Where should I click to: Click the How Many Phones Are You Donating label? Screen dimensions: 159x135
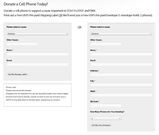coord(107,112)
